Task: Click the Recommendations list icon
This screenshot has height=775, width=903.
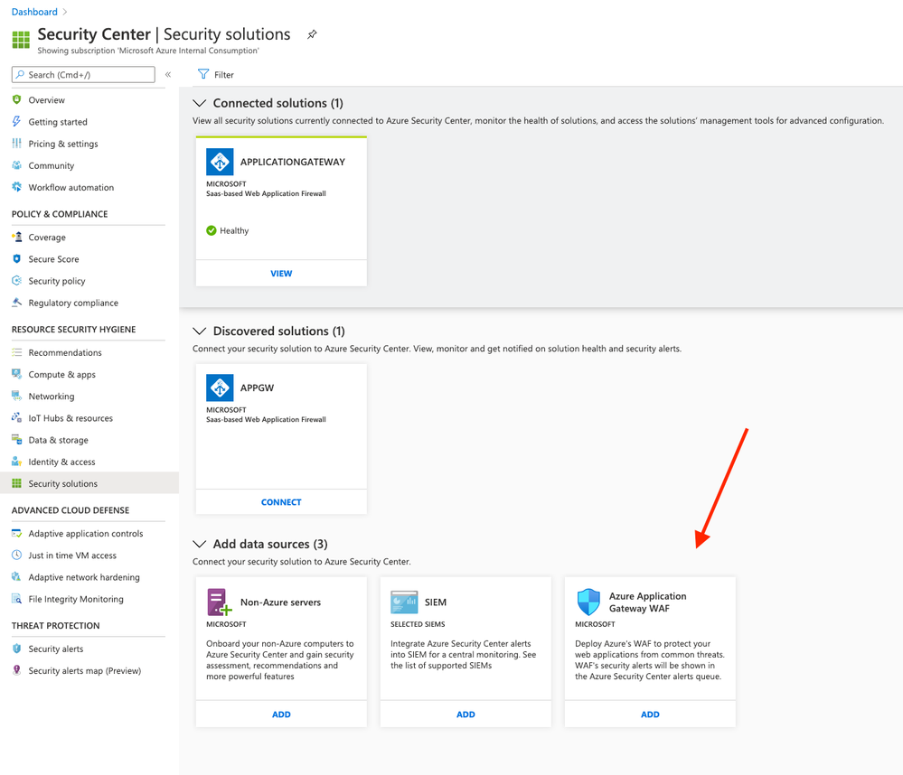Action: point(16,352)
